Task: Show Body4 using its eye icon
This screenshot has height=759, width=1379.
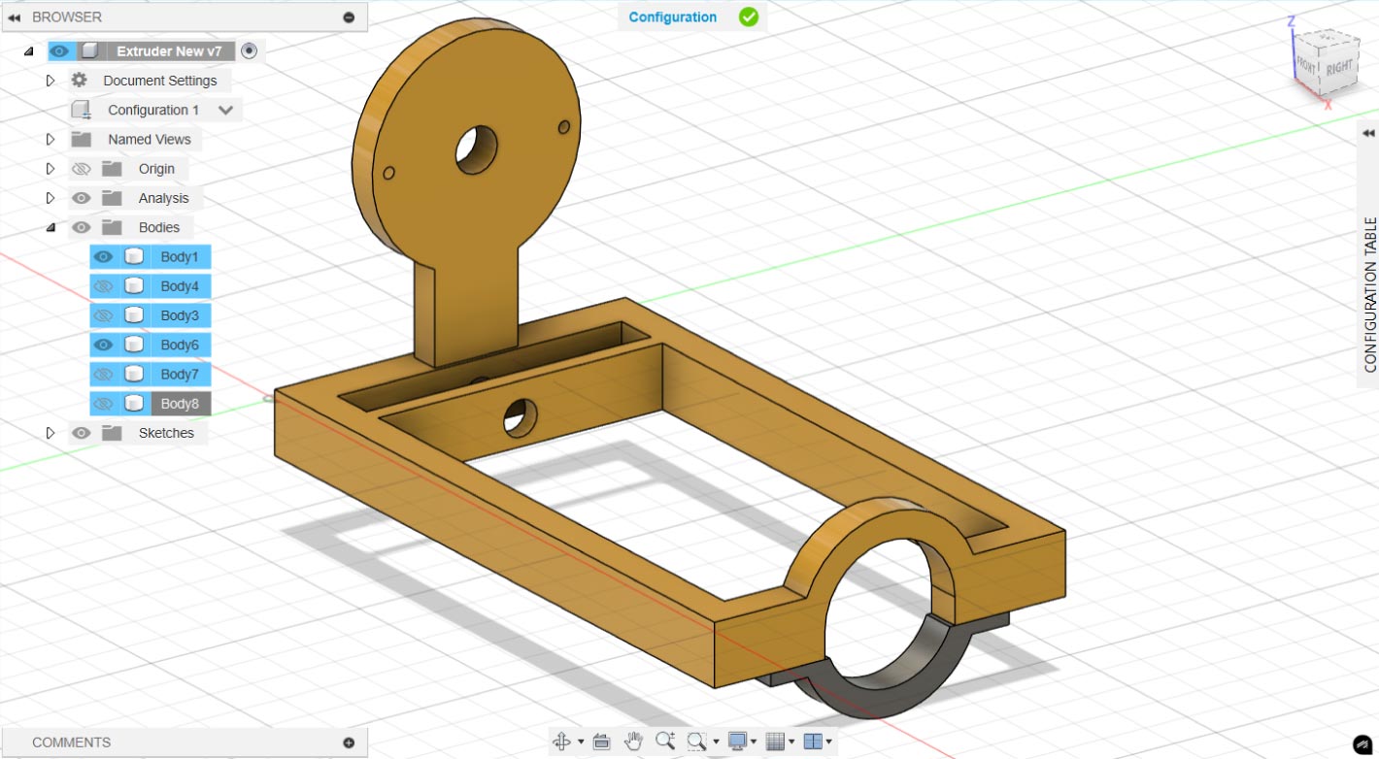Action: [x=103, y=286]
